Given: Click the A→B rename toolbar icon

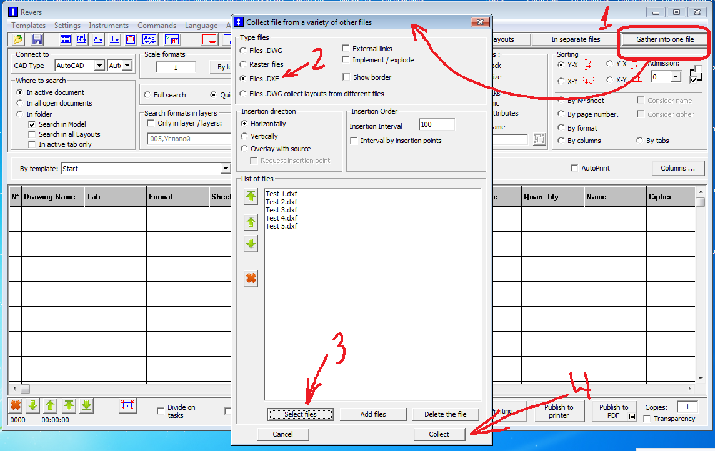Looking at the screenshot, I should 149,39.
